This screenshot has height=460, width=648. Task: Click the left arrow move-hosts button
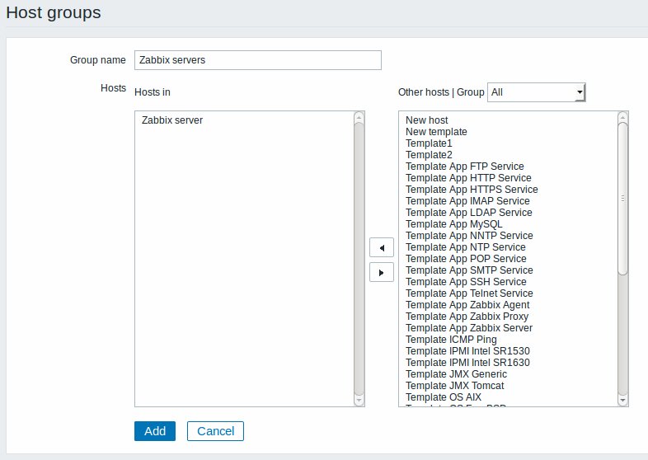point(382,247)
